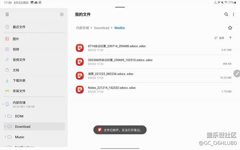Tap the search magnifier icon
Viewport: 240px width, 150px height.
(226, 14)
